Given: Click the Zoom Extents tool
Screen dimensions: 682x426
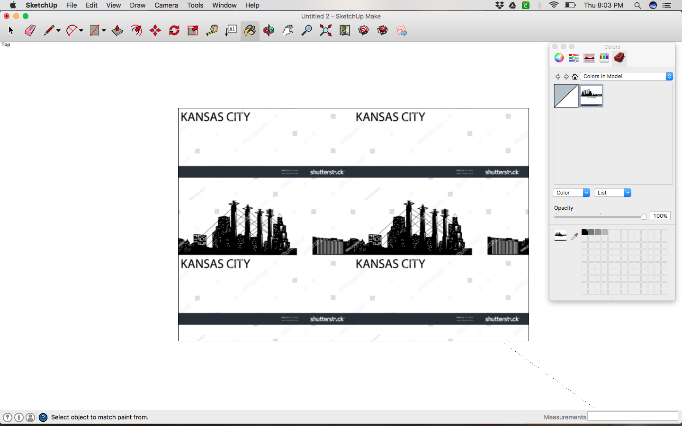Looking at the screenshot, I should coord(326,31).
